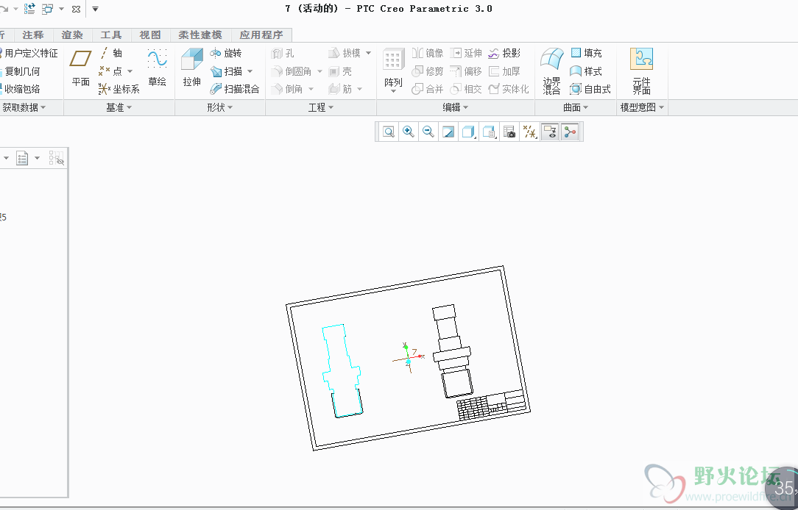Viewport: 798px width, 510px height.
Task: Open the 点 point type dropdown arrow
Action: [x=130, y=71]
